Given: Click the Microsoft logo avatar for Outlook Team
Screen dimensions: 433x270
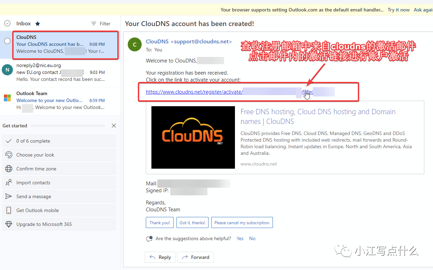Looking at the screenshot, I should pos(7,98).
